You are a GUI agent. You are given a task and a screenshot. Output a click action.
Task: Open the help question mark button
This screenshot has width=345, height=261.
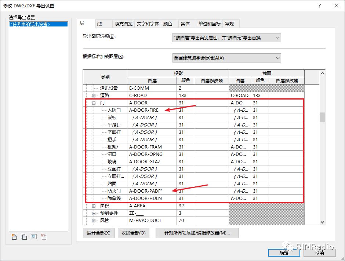[320, 6]
